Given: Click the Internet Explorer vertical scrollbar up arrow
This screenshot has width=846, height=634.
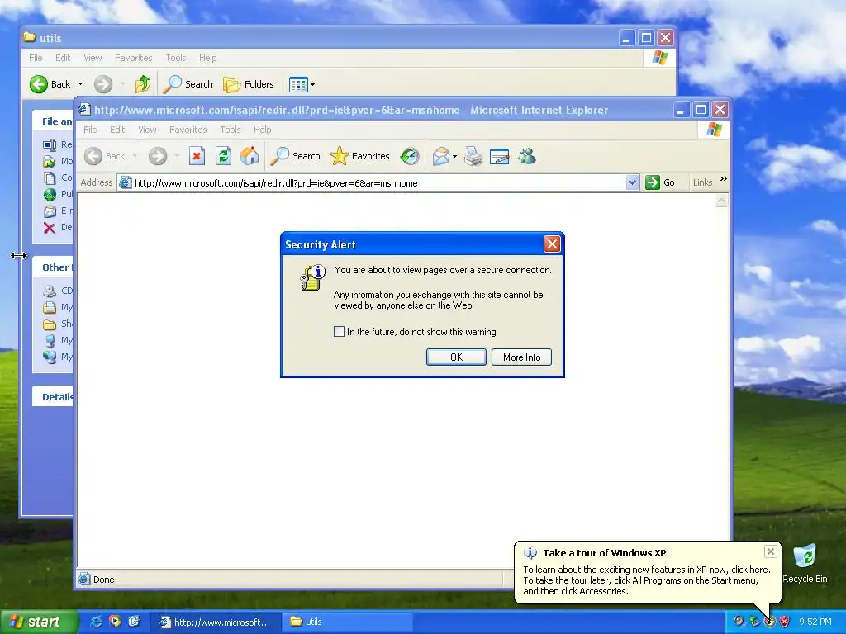Looking at the screenshot, I should click(x=721, y=201).
